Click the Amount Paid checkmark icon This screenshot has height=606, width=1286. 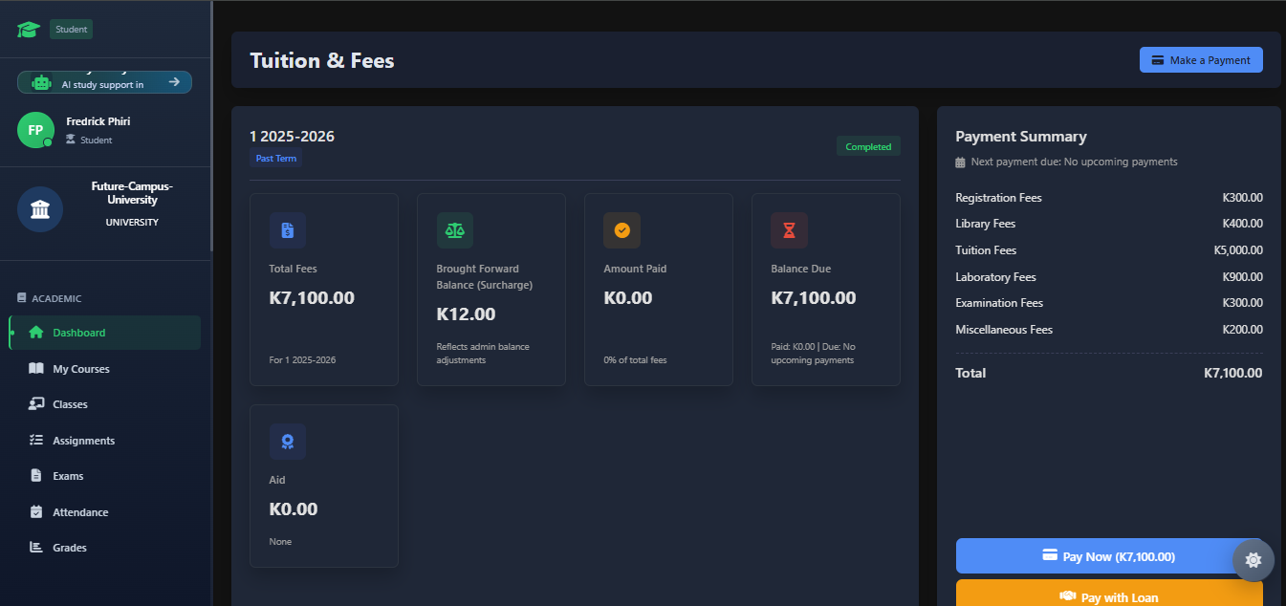coord(621,230)
